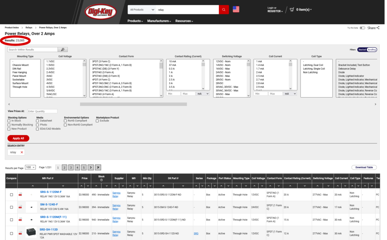Image resolution: width=387 pixels, height=240 pixels.
Task: Go to results page 3
Action: click(x=71, y=167)
